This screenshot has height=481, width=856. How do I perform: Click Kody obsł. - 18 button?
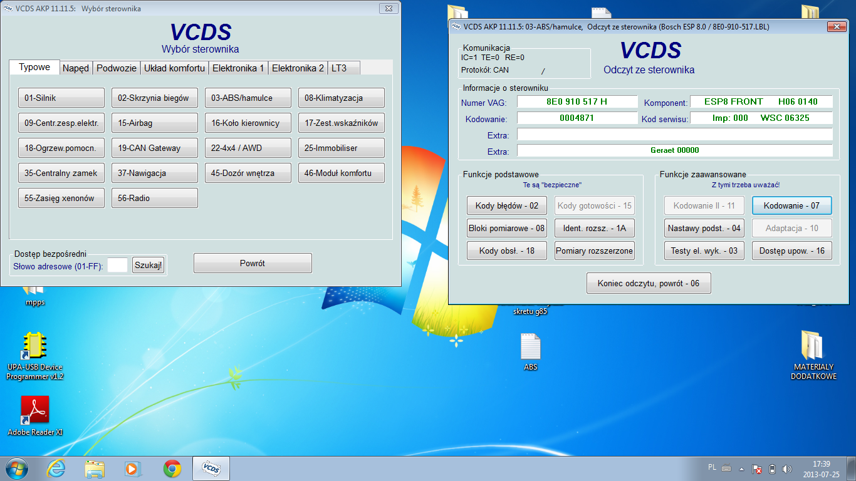(x=507, y=251)
